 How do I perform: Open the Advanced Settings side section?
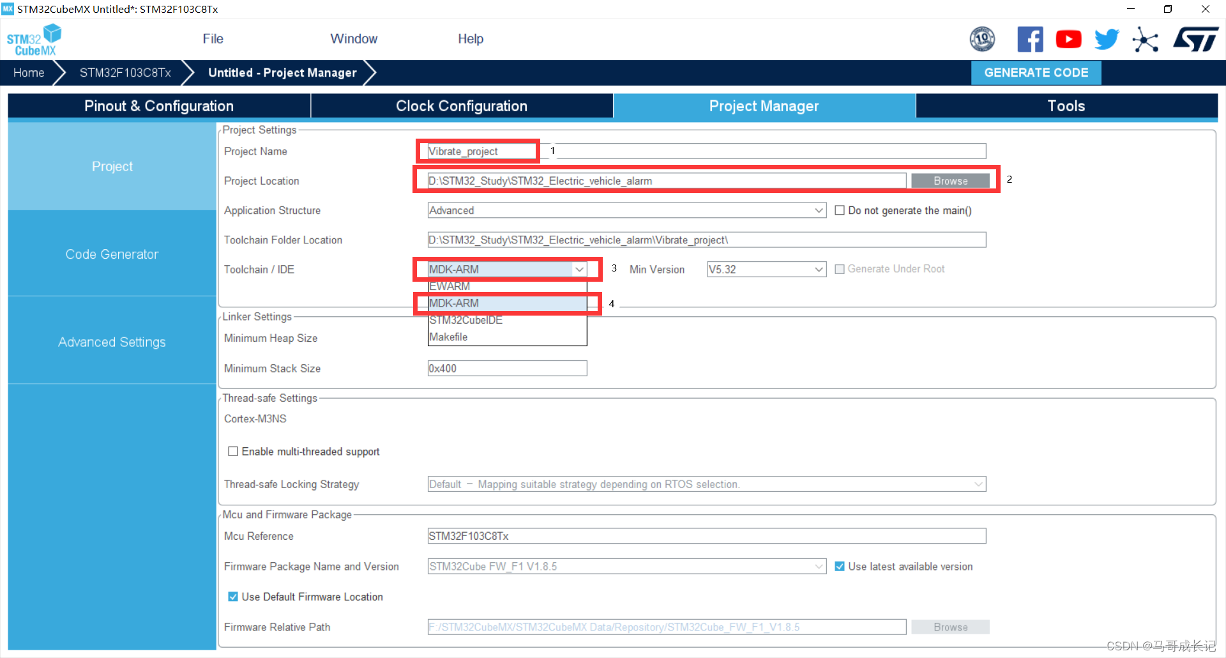[x=112, y=342]
